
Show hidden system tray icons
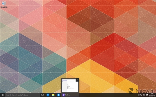coord(136,95)
